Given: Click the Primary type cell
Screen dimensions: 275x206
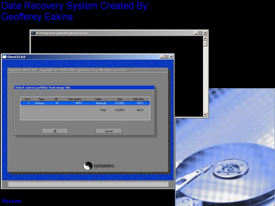Looking at the screenshot, I should [x=40, y=103].
